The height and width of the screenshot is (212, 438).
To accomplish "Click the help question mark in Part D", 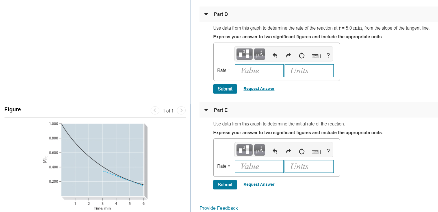I will tap(328, 56).
